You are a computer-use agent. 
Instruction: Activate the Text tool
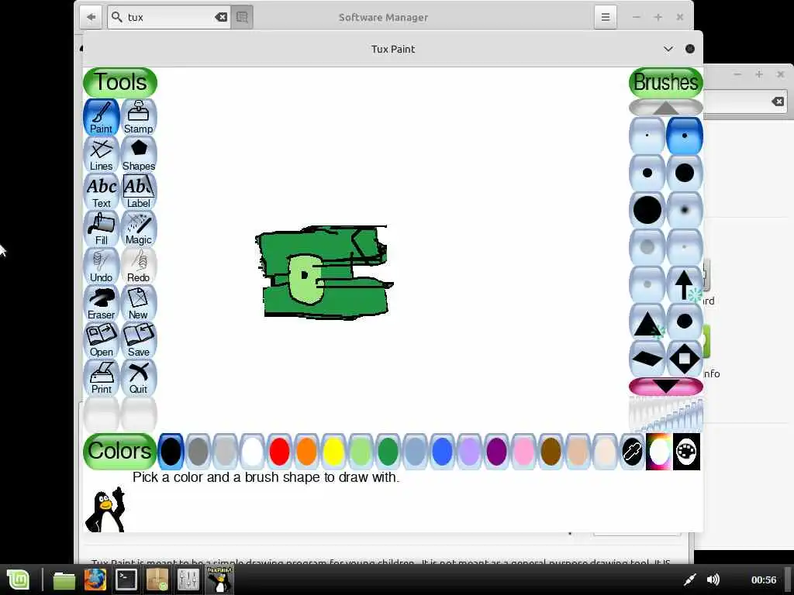click(x=102, y=191)
